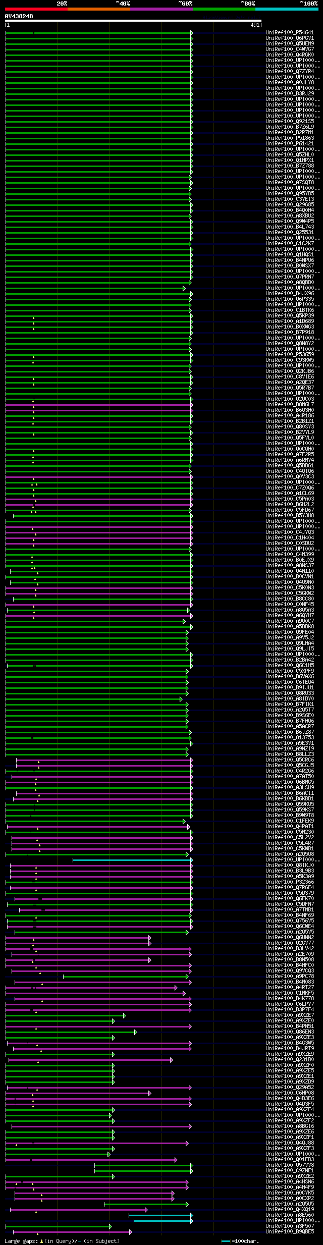Click label UniRef100_P61421
The image size is (323, 1245).
[x=290, y=143]
